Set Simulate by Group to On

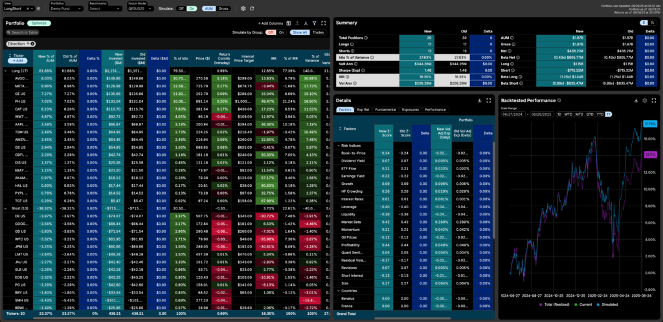[281, 32]
